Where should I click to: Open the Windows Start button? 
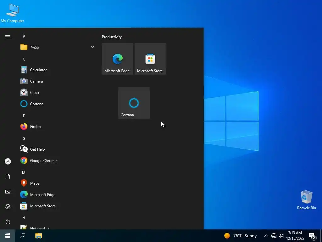click(x=8, y=236)
